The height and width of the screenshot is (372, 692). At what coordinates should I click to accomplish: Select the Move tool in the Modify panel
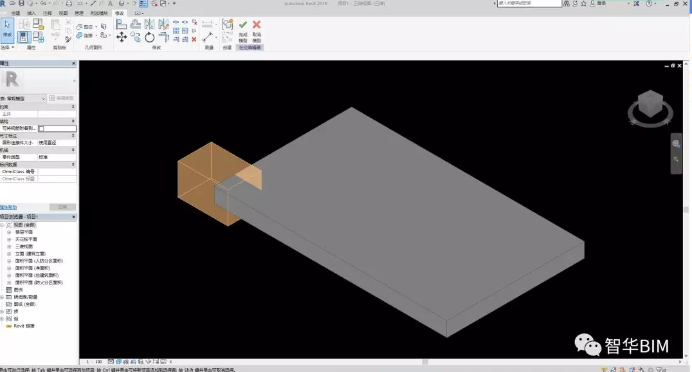pyautogui.click(x=122, y=37)
